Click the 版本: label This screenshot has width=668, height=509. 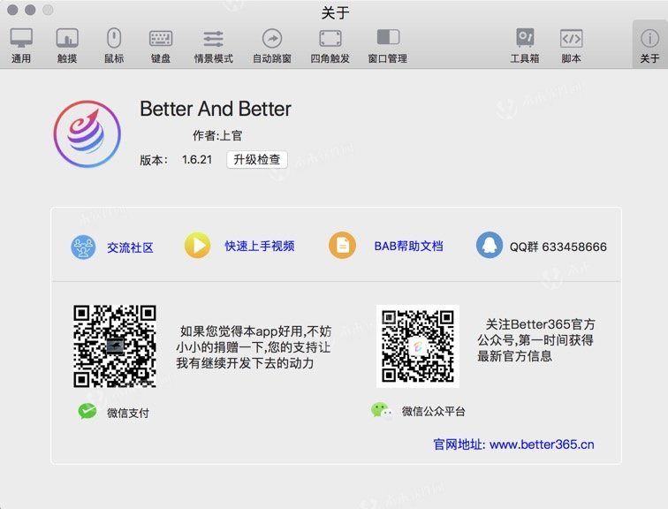pyautogui.click(x=154, y=160)
